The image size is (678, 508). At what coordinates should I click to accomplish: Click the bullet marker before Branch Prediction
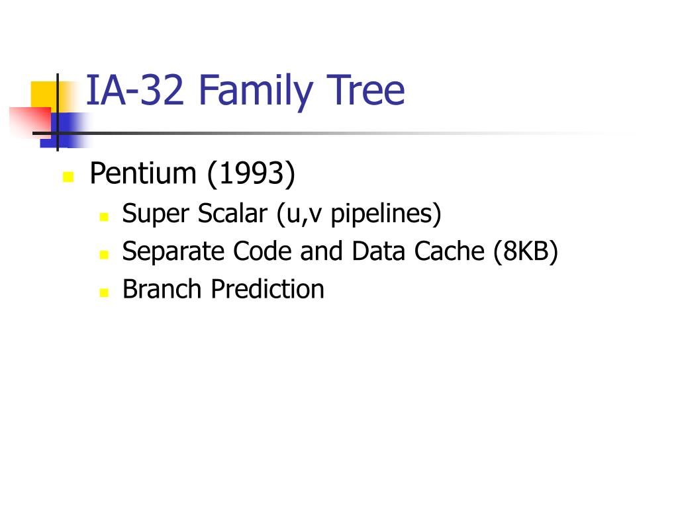[104, 293]
